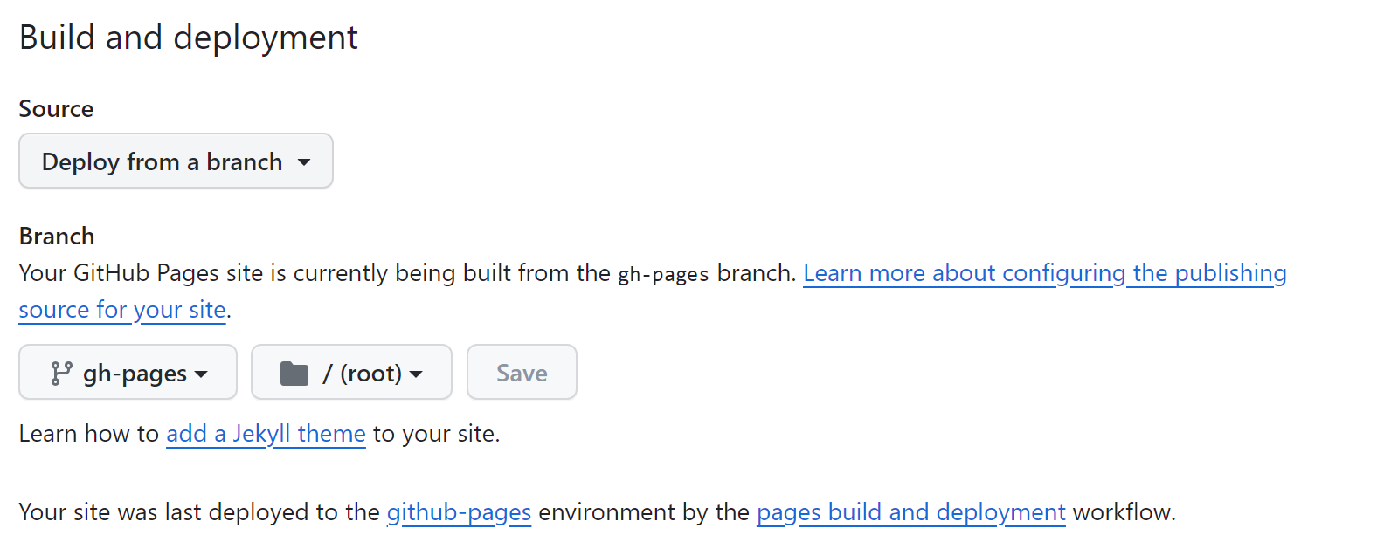Viewport: 1377px width, 549px height.
Task: Expand the Deploy from a branch caret arrow
Action: 304,162
